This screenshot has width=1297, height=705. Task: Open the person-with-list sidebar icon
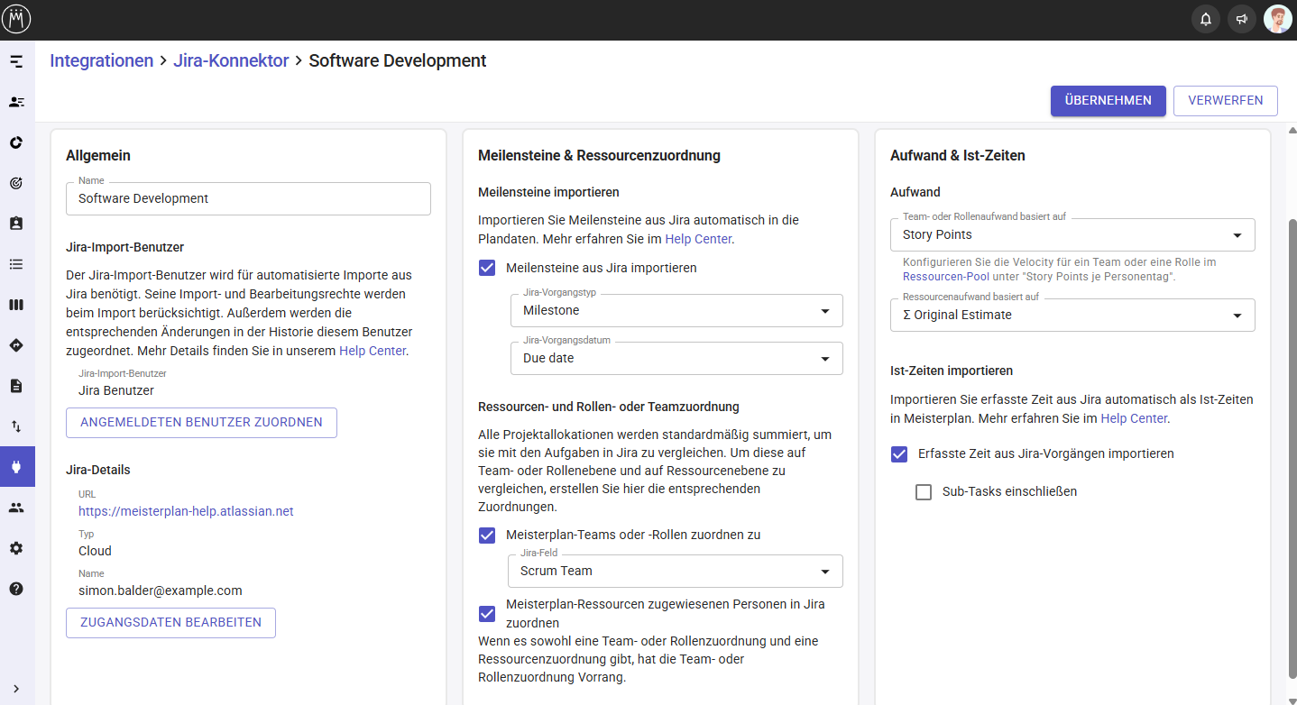point(16,102)
